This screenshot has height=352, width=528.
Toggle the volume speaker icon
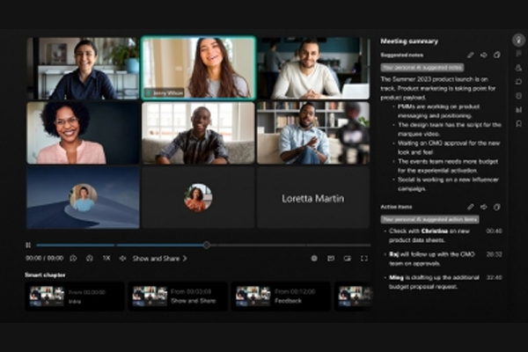(122, 259)
